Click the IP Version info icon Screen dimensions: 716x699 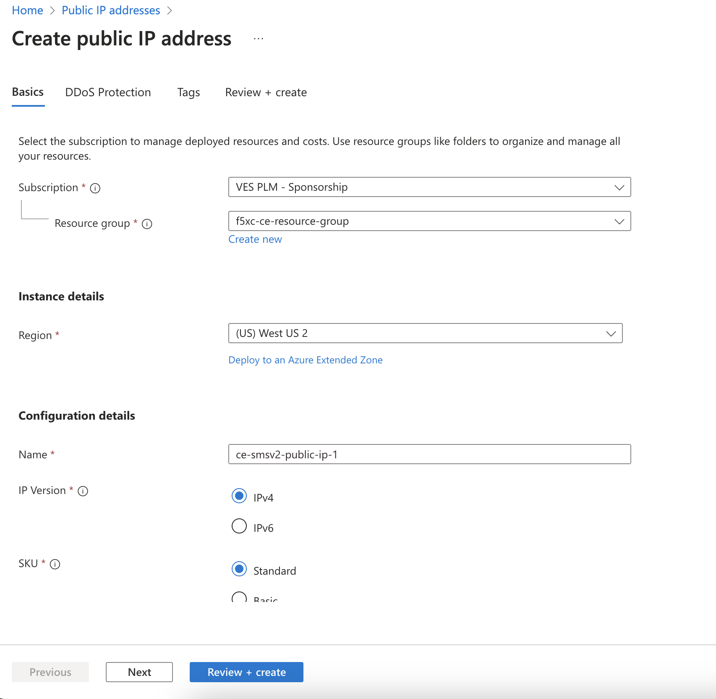point(83,491)
